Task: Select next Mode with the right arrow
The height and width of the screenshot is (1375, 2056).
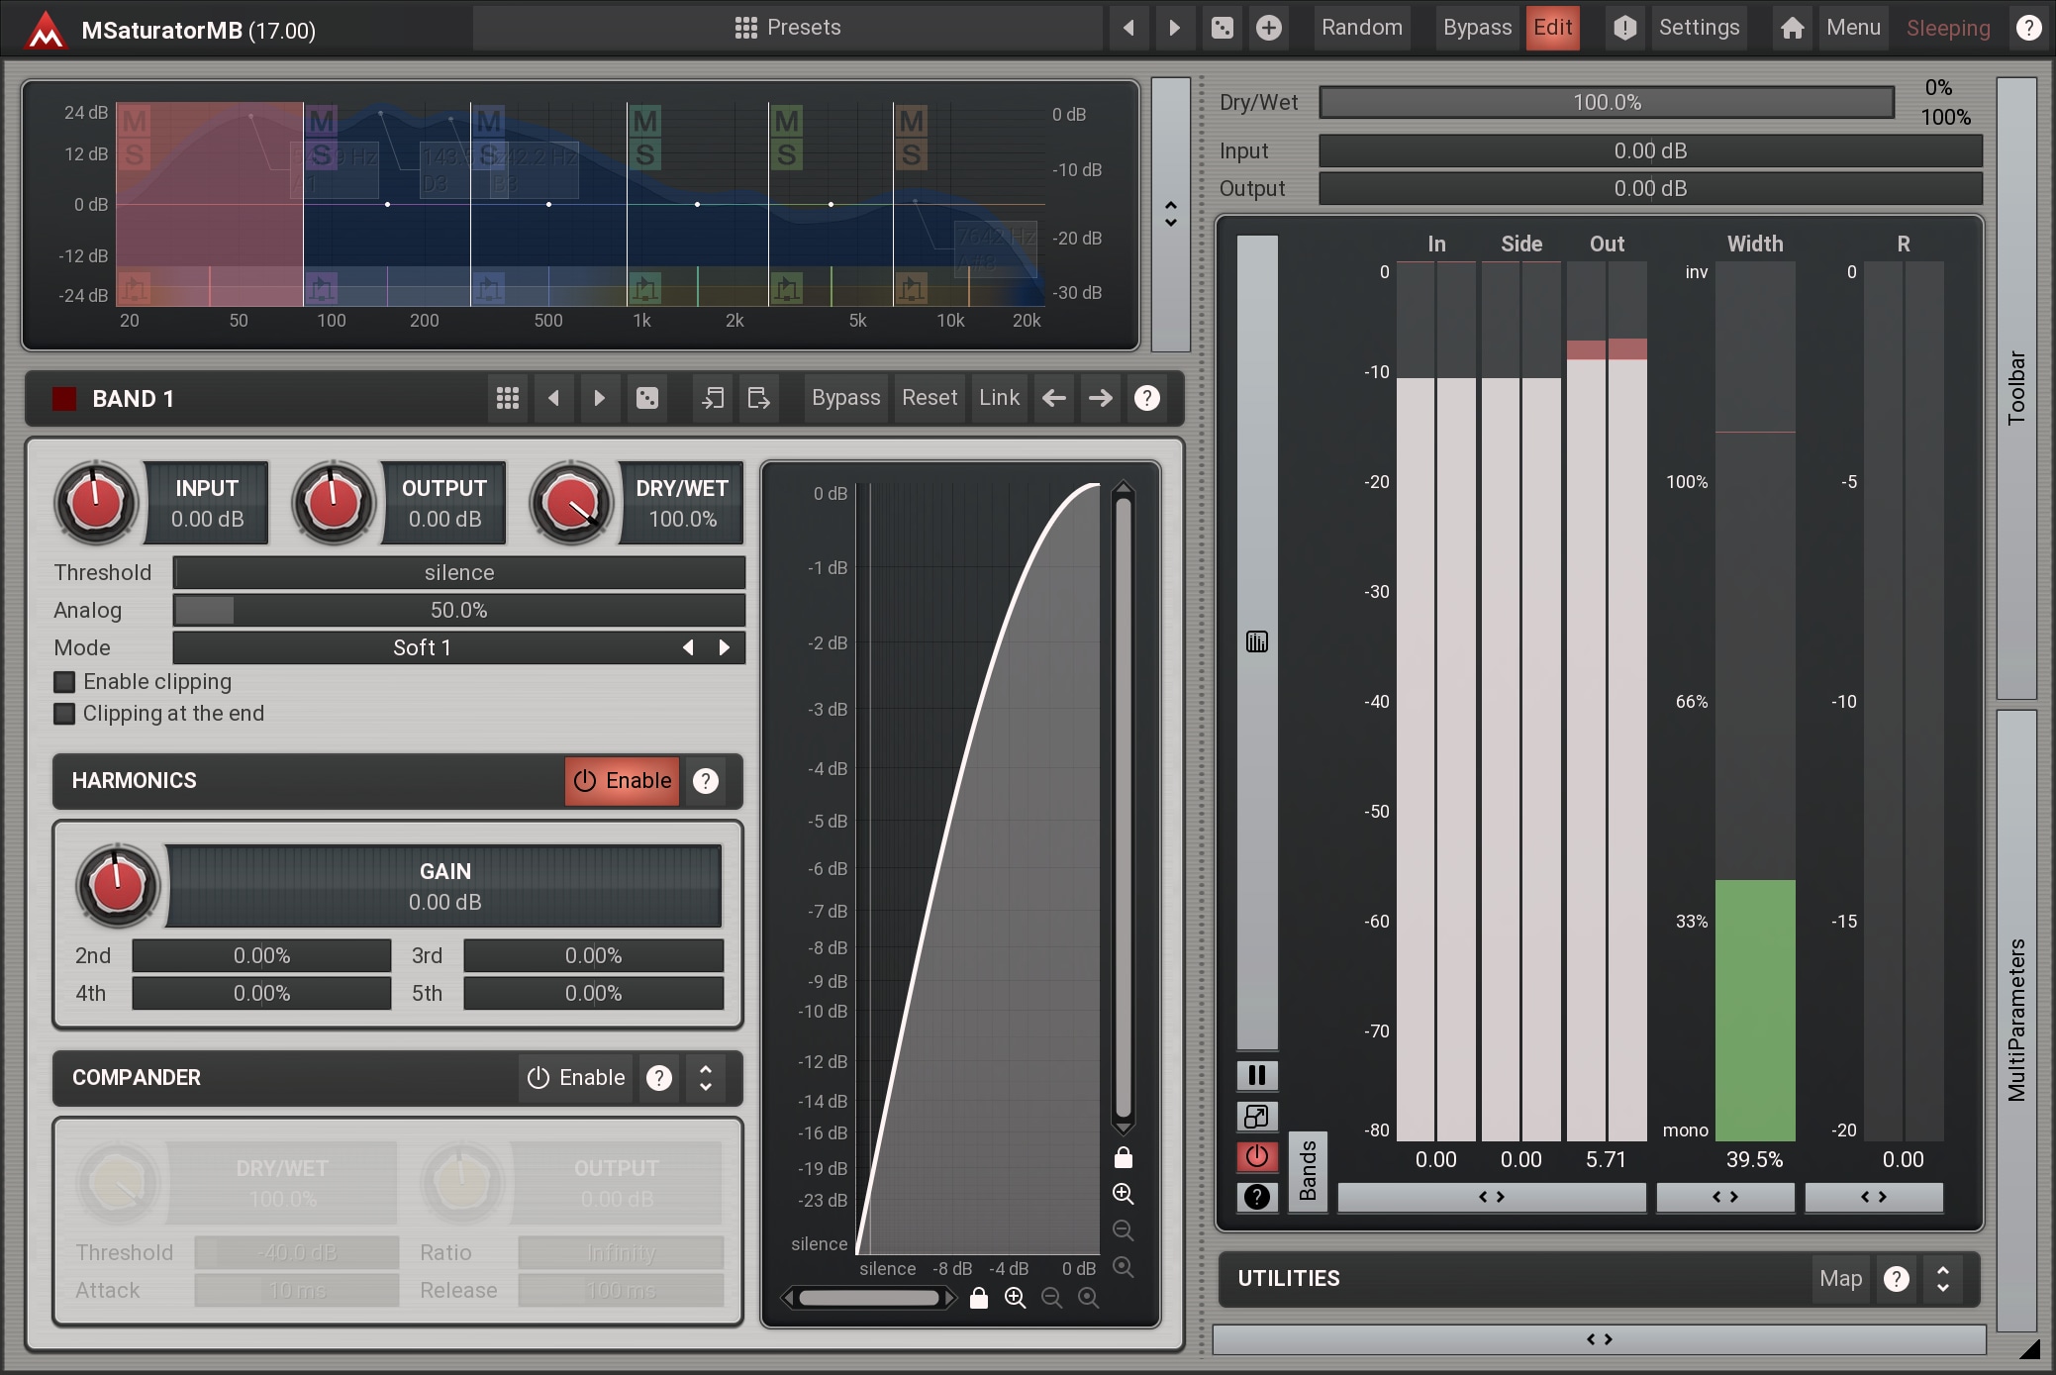Action: (x=725, y=647)
